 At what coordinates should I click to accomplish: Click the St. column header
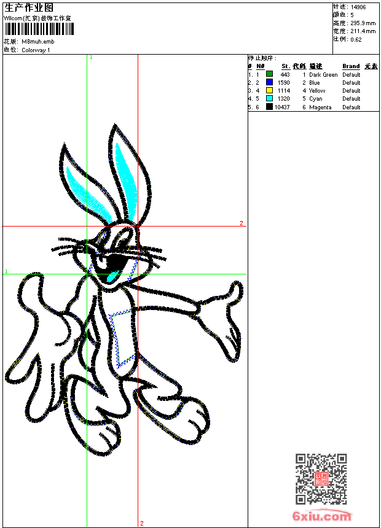[286, 66]
